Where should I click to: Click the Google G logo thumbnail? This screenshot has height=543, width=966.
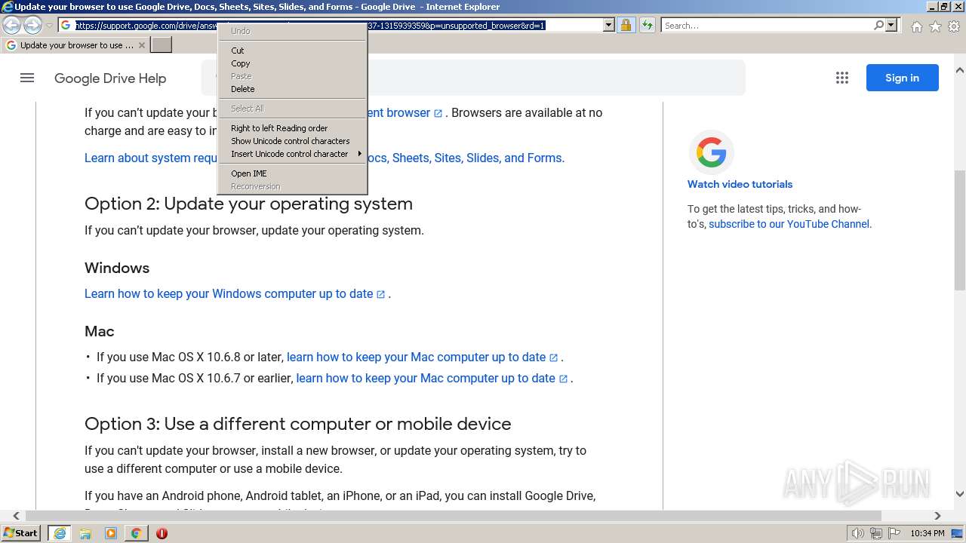[711, 152]
